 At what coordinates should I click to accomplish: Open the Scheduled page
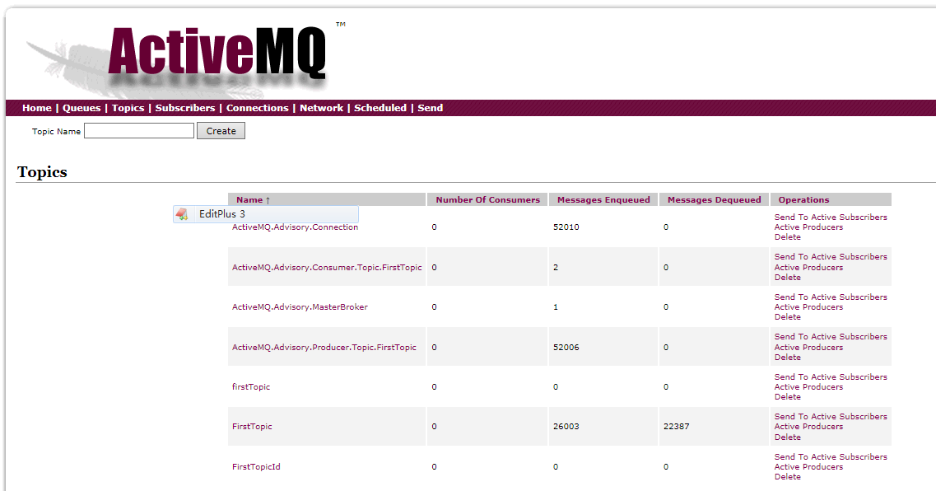coord(380,108)
